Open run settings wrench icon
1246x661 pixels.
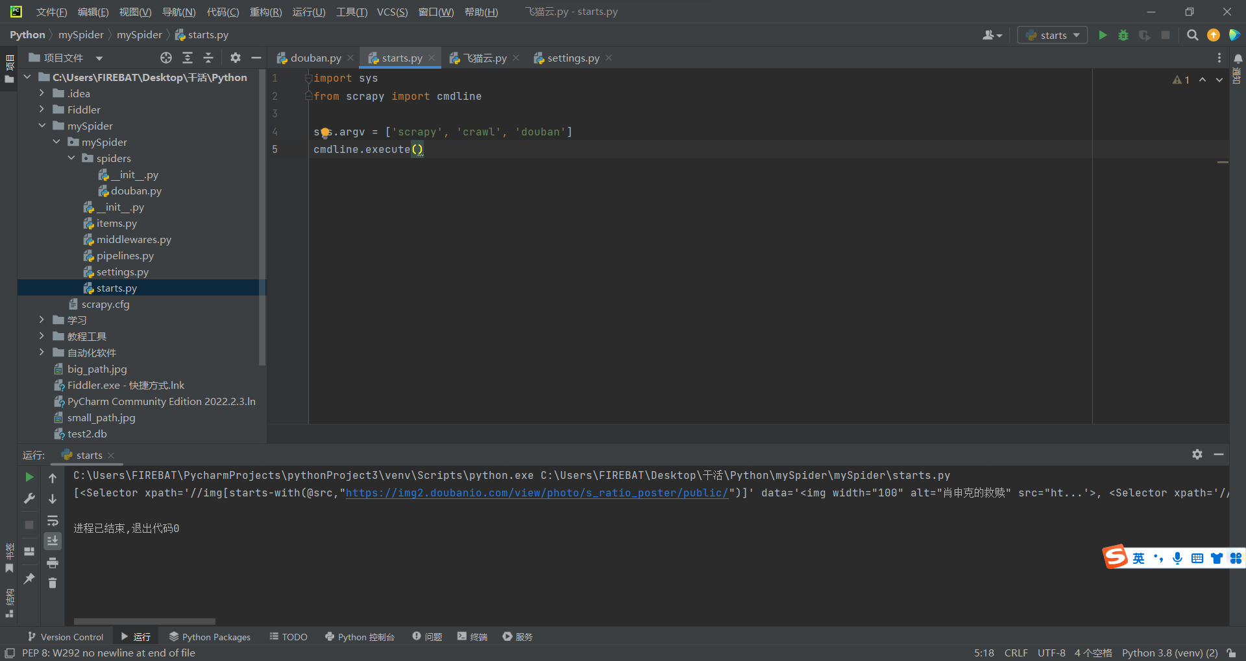click(29, 498)
